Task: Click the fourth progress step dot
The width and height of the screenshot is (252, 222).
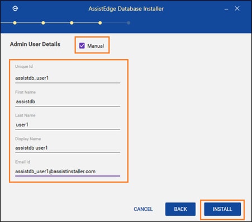Action: click(100, 23)
